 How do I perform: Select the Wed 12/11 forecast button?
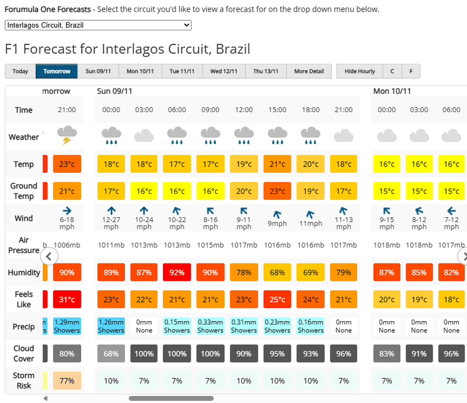(x=224, y=71)
